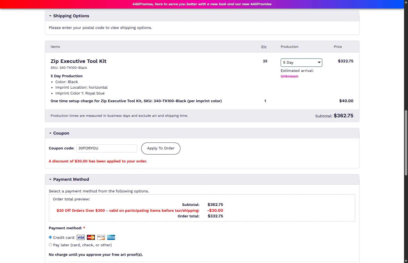The height and width of the screenshot is (263, 408).
Task: Click the Visa card icon
Action: [81, 238]
